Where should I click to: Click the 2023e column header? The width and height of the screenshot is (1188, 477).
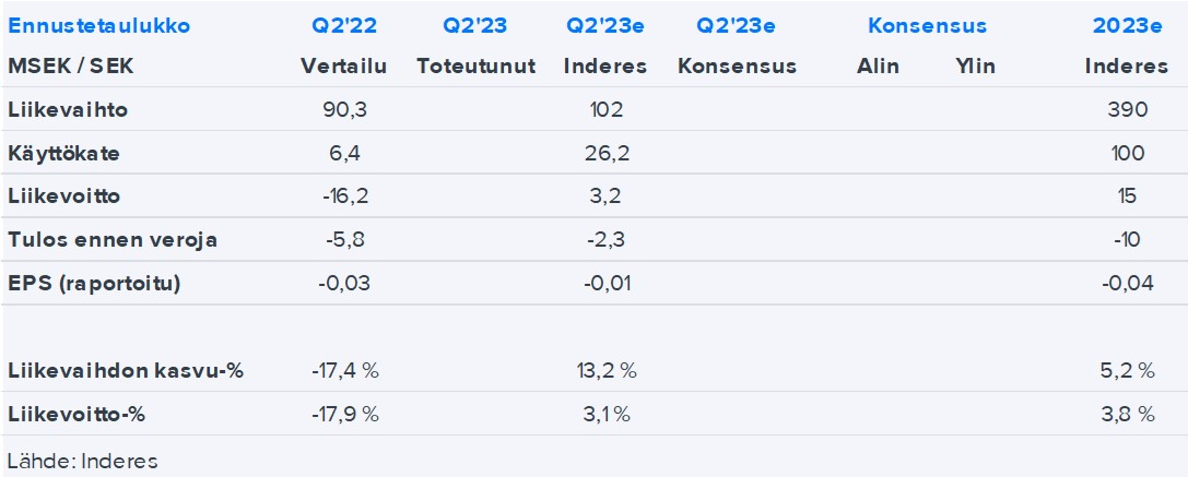point(1127,26)
